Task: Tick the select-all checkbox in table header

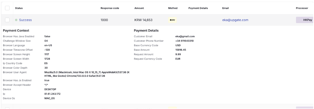Action: (7, 8)
